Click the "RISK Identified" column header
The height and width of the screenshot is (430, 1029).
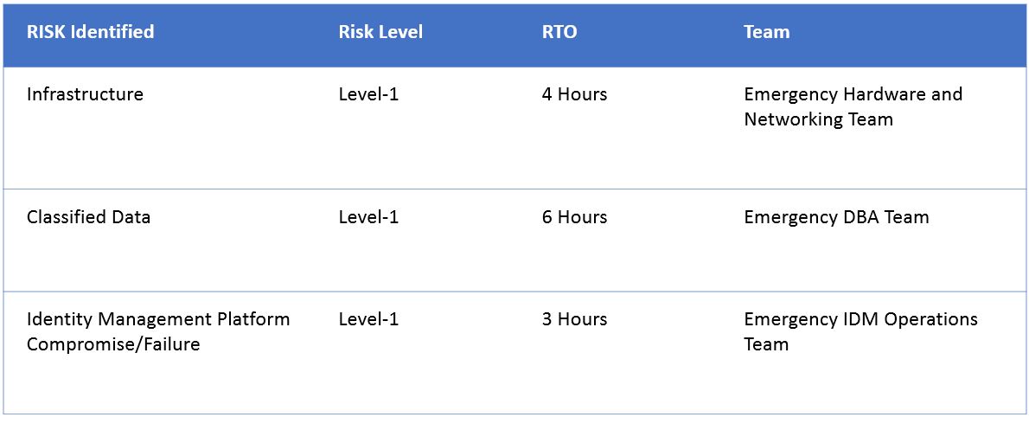(x=90, y=32)
